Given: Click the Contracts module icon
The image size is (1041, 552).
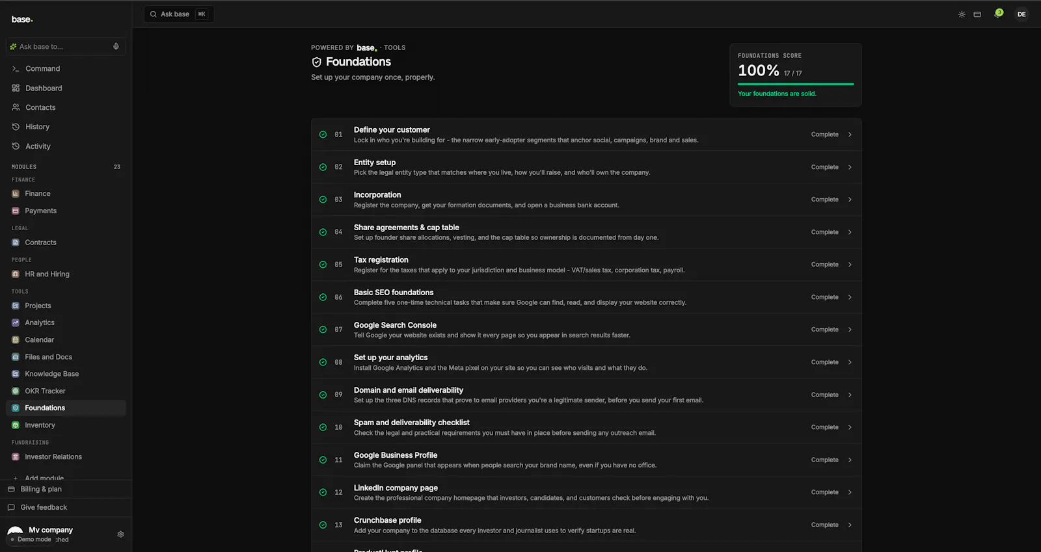Looking at the screenshot, I should point(16,243).
